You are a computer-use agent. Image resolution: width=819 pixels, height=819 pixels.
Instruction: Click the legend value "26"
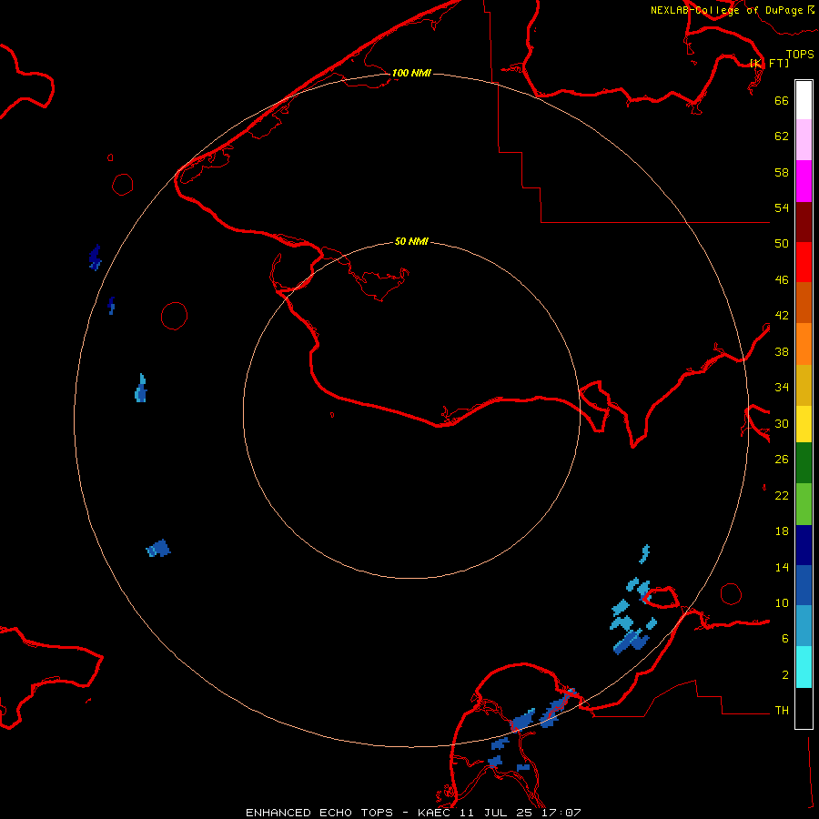tap(782, 460)
